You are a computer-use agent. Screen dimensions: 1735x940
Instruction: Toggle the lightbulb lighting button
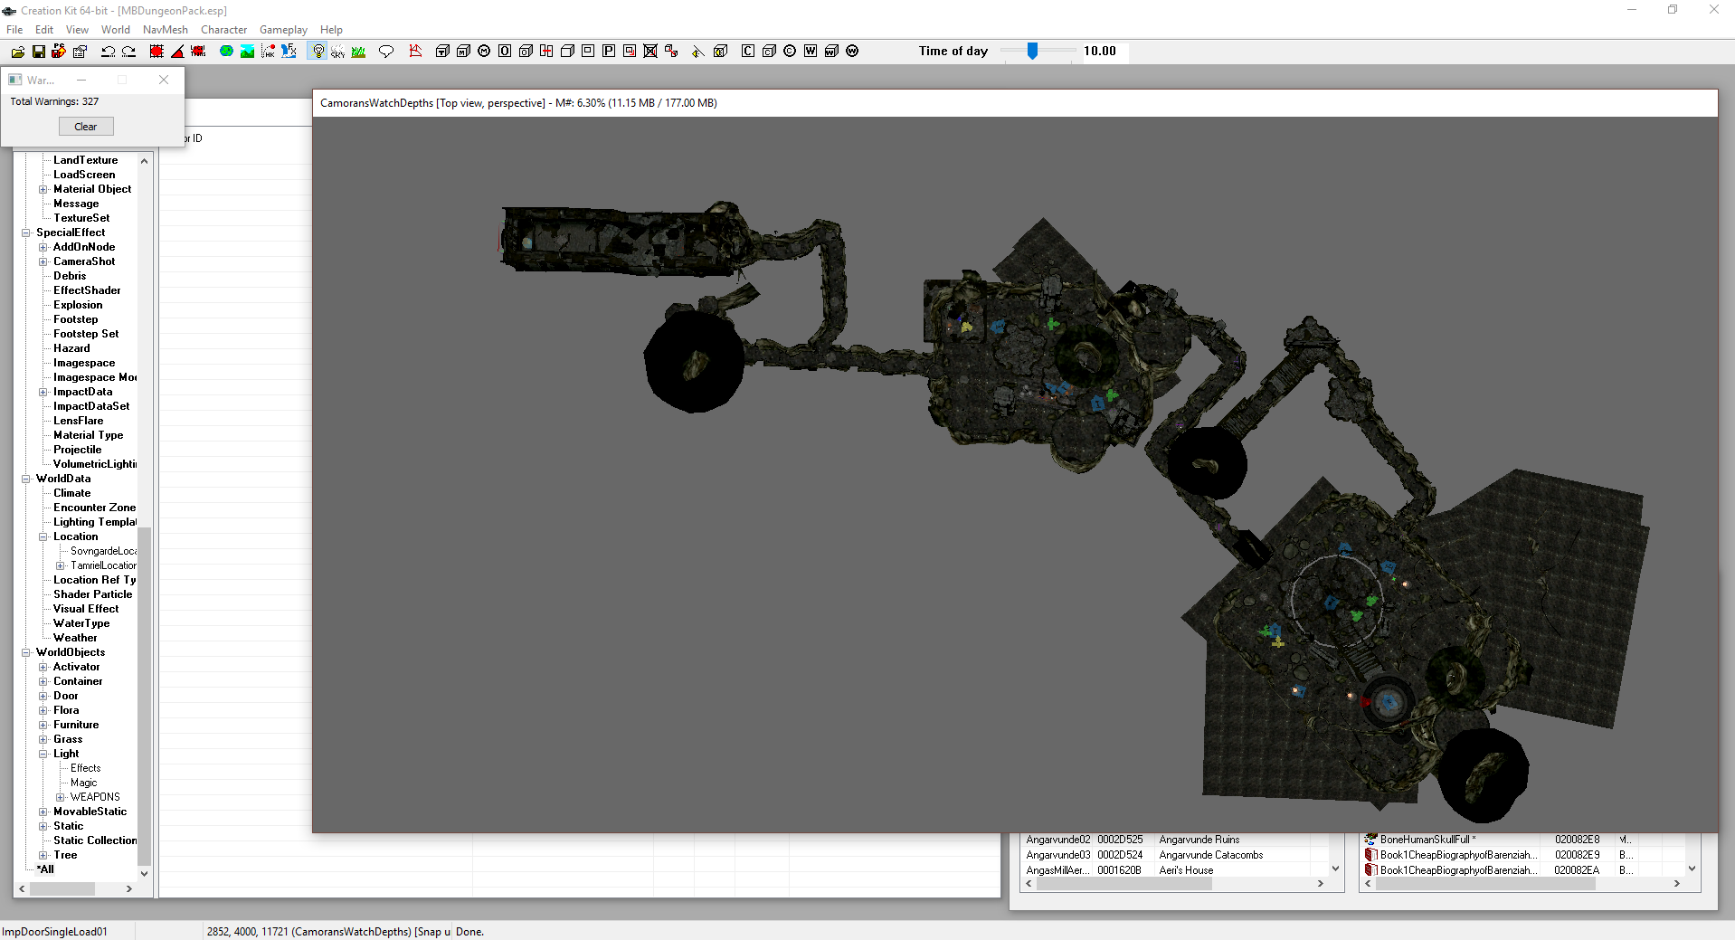318,52
